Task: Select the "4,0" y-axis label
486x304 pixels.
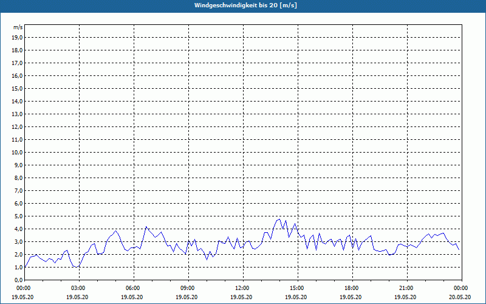Action: 18,229
